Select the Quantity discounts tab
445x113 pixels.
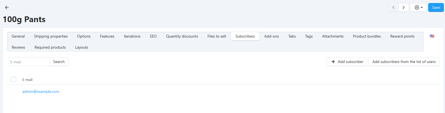(182, 36)
